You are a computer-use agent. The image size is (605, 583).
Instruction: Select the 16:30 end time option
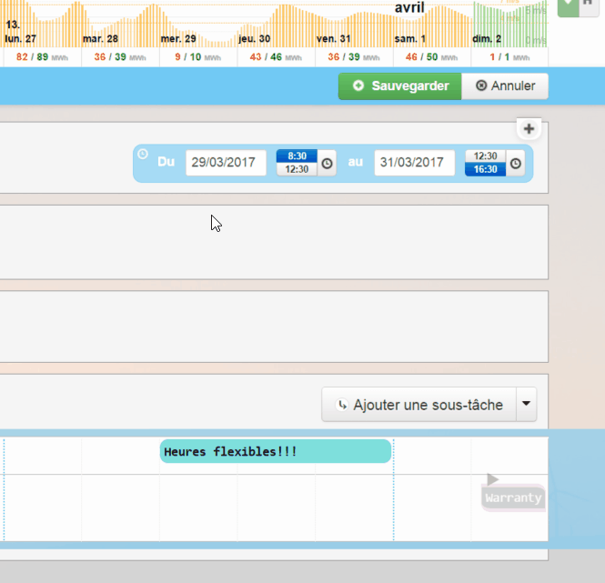[x=485, y=169]
